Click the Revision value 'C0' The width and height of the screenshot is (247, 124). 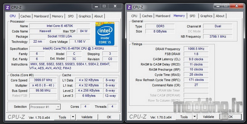coord(110,59)
